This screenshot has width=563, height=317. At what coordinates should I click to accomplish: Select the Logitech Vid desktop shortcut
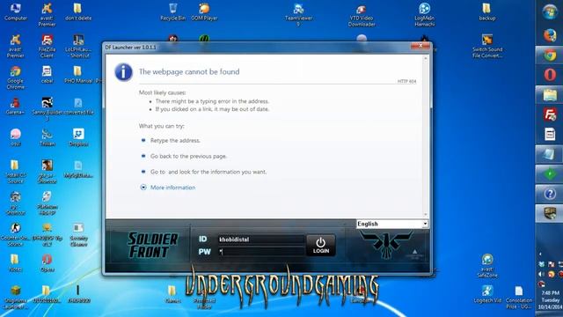pos(487,295)
